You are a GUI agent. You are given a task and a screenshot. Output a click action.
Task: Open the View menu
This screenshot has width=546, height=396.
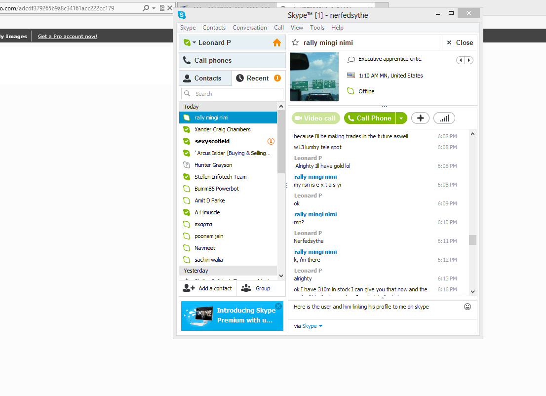click(297, 28)
